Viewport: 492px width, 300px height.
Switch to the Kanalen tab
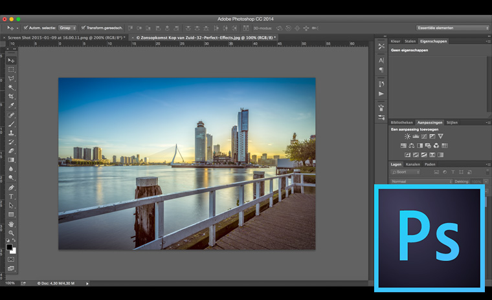tap(412, 164)
